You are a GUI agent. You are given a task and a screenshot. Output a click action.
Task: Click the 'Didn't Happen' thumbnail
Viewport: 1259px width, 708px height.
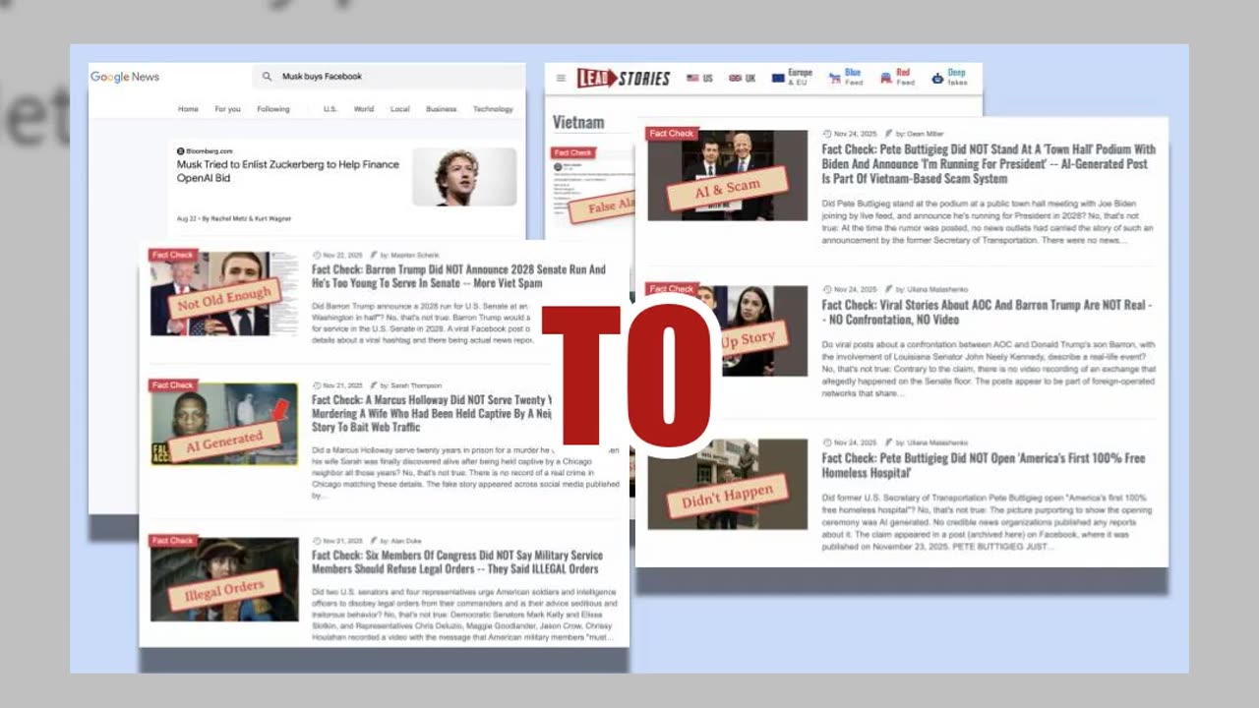point(727,485)
